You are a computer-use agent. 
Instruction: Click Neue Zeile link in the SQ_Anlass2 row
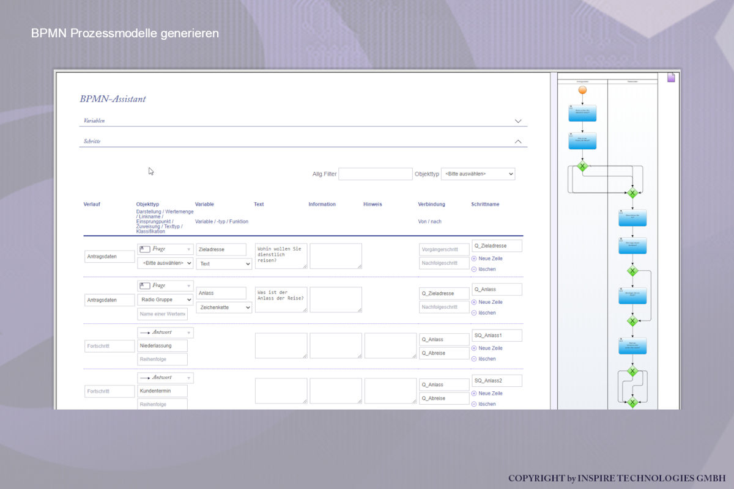tap(491, 393)
